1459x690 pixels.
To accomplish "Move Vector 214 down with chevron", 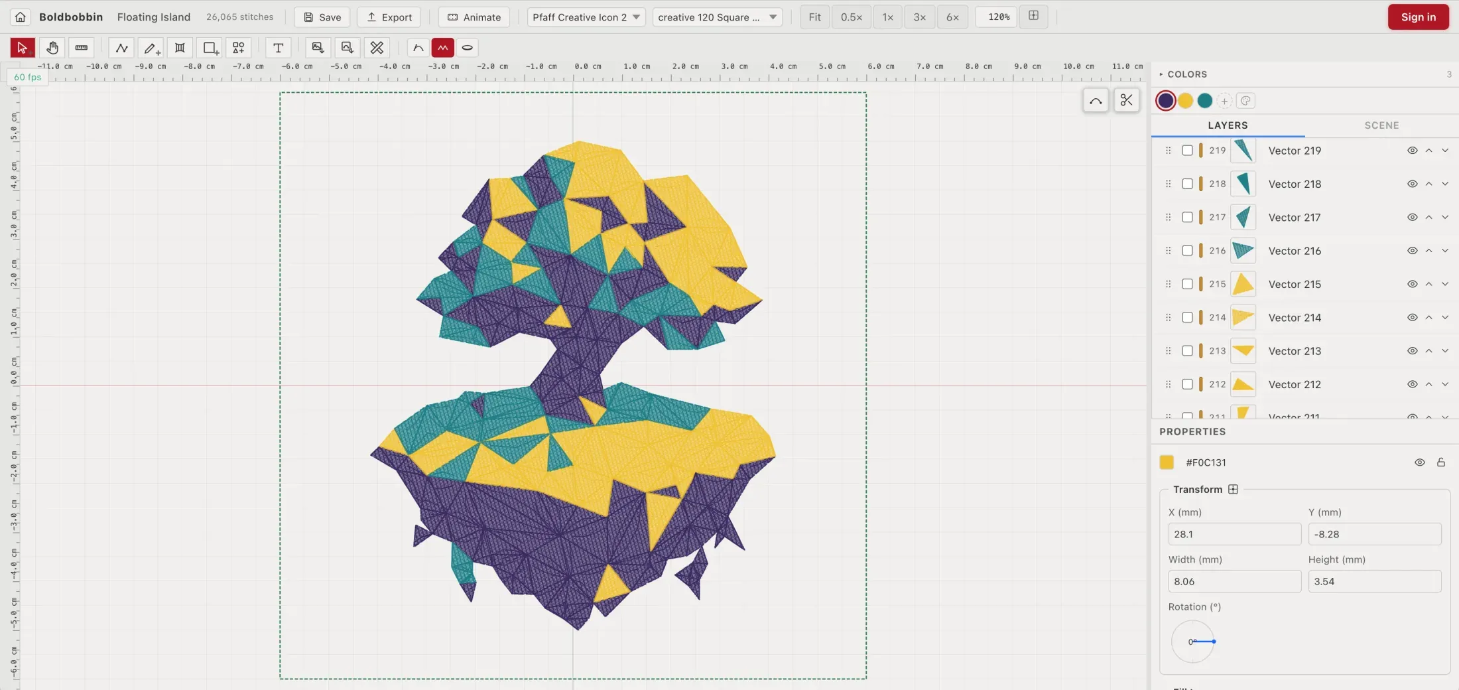I will click(1445, 318).
